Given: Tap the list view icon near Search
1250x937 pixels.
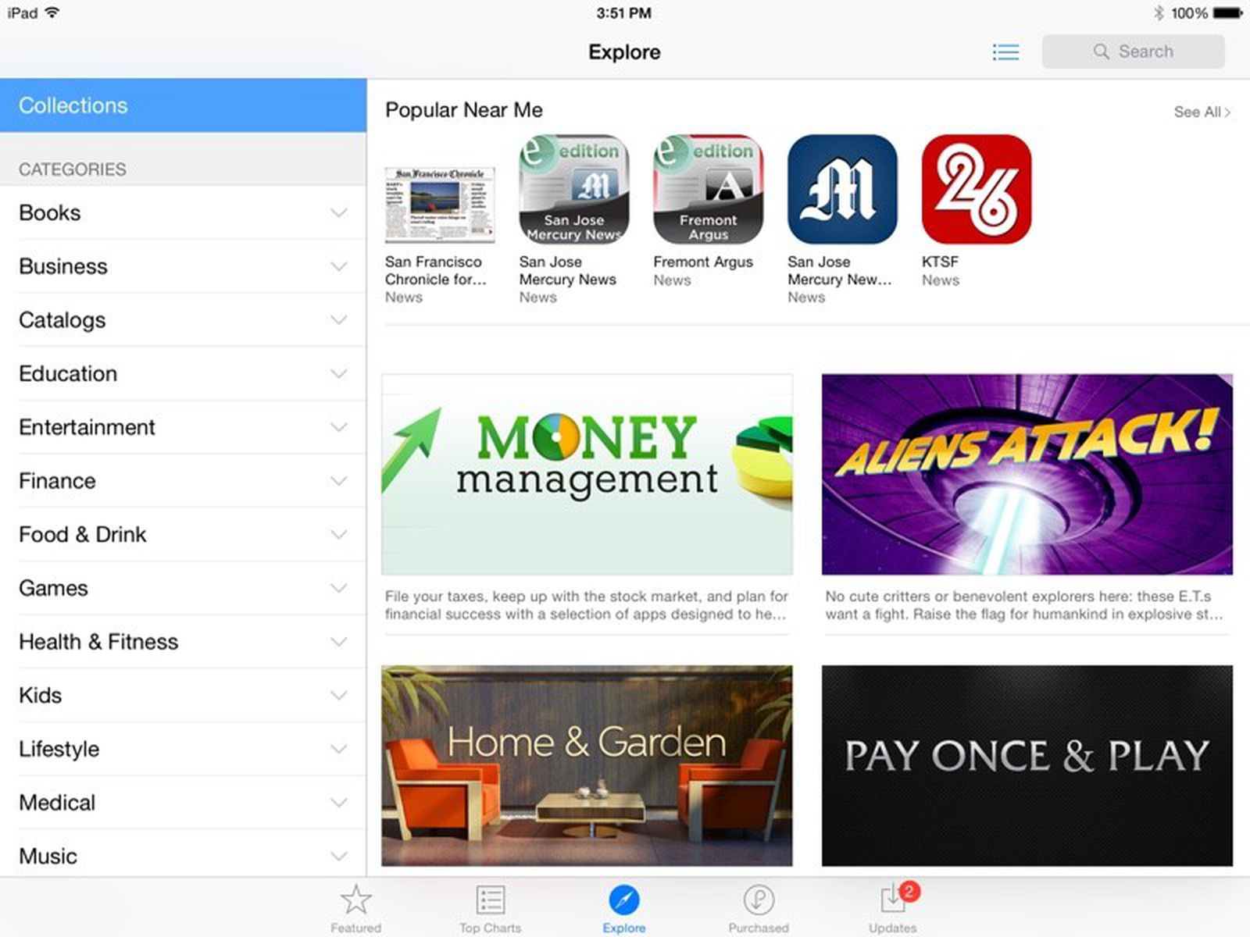Looking at the screenshot, I should coord(1005,52).
